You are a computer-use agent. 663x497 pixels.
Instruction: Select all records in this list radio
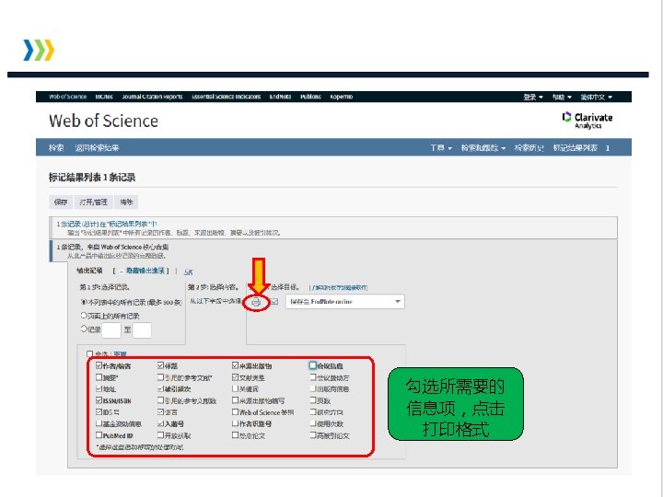coord(83,302)
